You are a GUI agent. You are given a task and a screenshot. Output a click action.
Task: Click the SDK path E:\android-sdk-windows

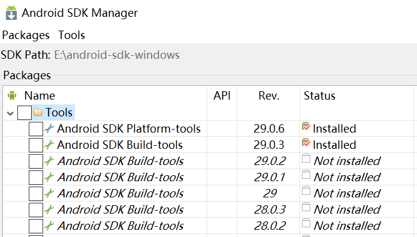tap(117, 55)
